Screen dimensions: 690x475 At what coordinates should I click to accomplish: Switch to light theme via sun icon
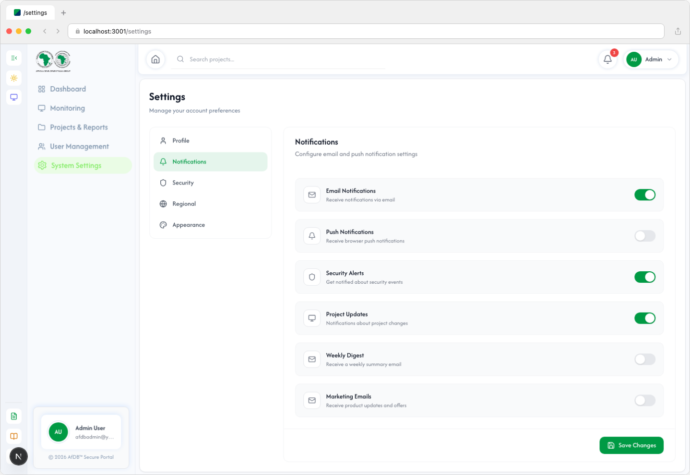click(x=14, y=78)
